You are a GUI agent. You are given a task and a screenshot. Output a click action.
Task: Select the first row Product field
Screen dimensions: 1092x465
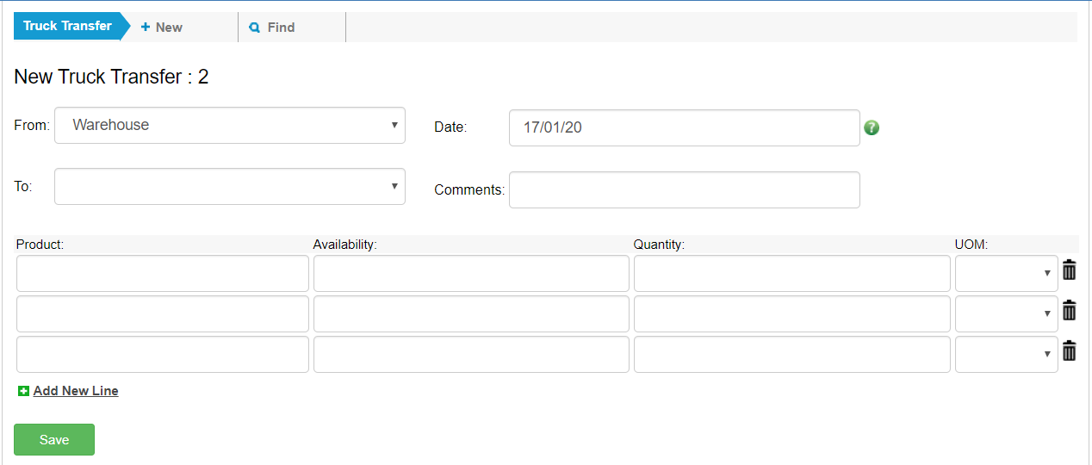162,274
